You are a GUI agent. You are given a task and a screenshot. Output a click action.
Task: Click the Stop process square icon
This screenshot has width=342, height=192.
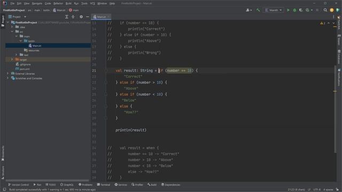317,10
